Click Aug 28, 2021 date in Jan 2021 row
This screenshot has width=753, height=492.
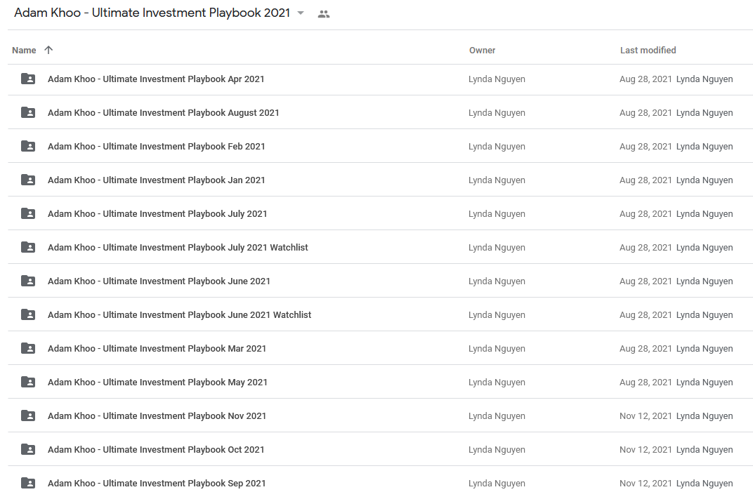[x=646, y=180]
